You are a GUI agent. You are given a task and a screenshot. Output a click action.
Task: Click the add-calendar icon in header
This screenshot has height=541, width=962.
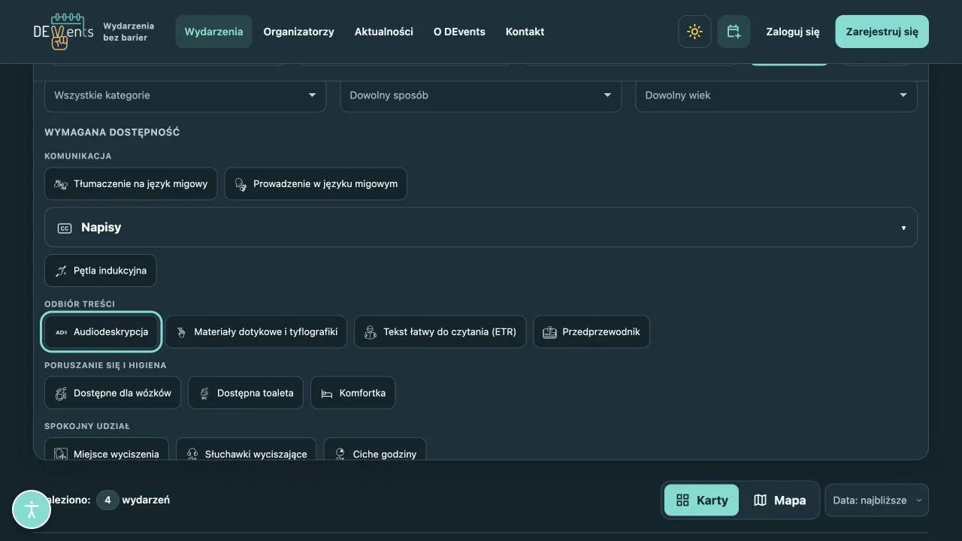pos(734,32)
